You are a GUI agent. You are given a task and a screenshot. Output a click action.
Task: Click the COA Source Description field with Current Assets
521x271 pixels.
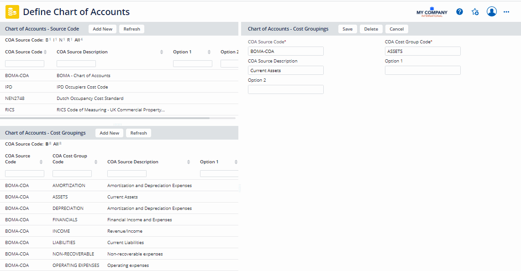(285, 71)
